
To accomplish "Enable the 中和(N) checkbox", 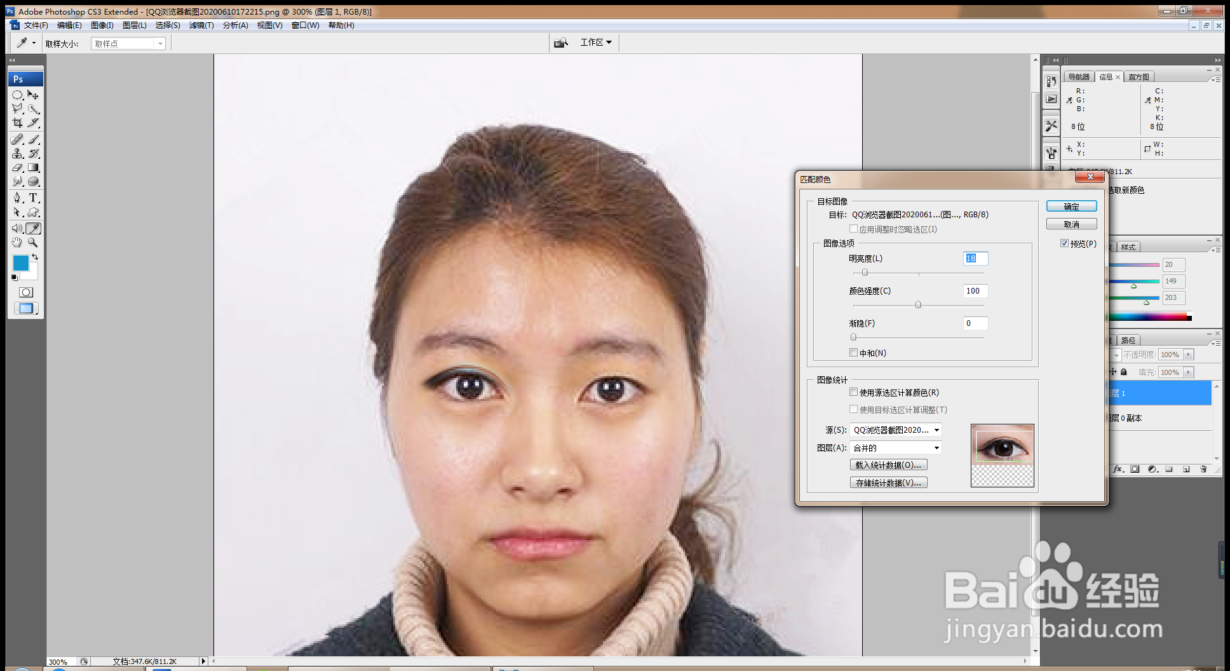I will point(853,352).
